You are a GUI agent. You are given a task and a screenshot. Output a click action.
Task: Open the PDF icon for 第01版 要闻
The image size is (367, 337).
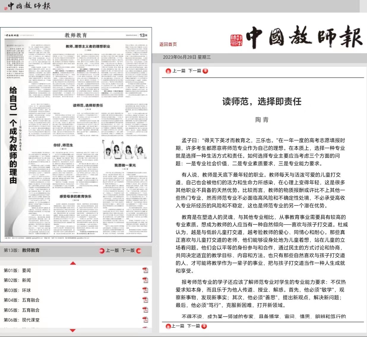click(145, 270)
